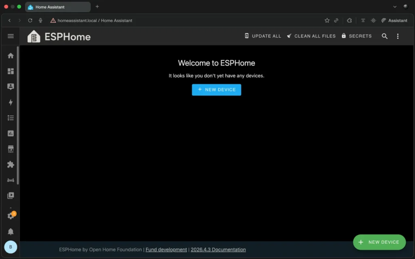Click the not-secure warning triangle icon
The image size is (415, 259).
pos(53,20)
